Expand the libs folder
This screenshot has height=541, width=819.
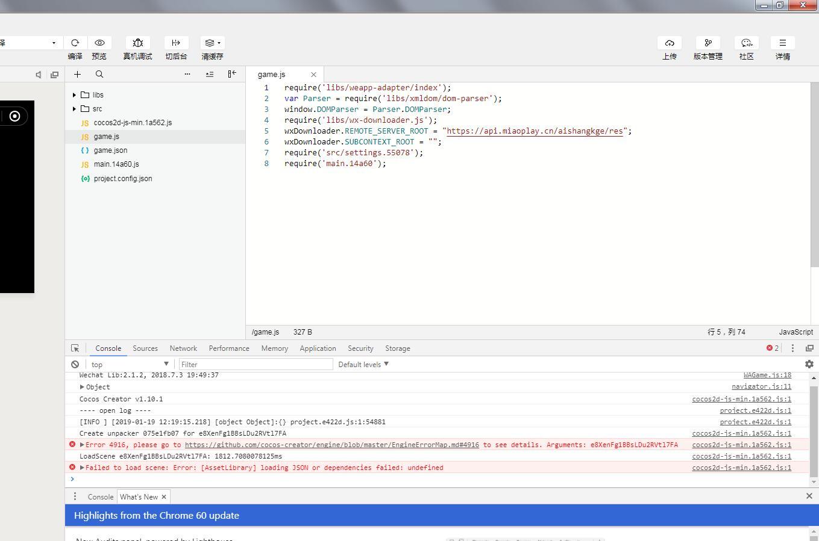(74, 95)
